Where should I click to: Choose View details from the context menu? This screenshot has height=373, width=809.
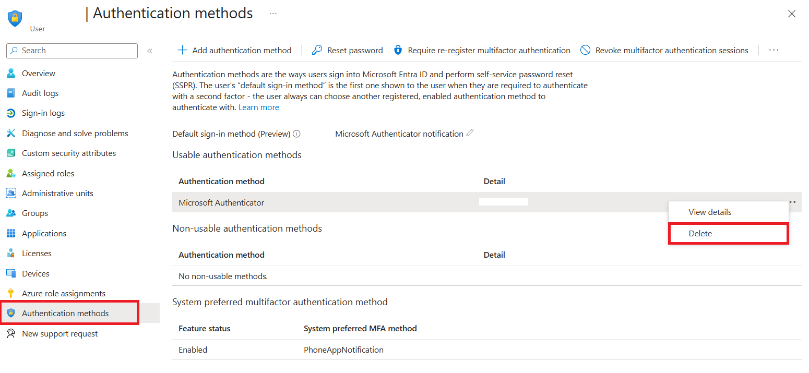710,212
